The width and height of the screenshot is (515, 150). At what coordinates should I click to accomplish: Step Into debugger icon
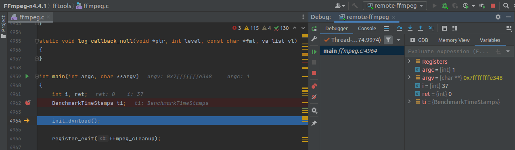410,28
